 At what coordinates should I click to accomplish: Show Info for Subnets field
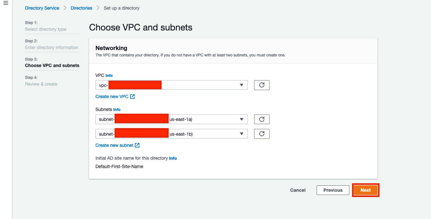(x=117, y=110)
